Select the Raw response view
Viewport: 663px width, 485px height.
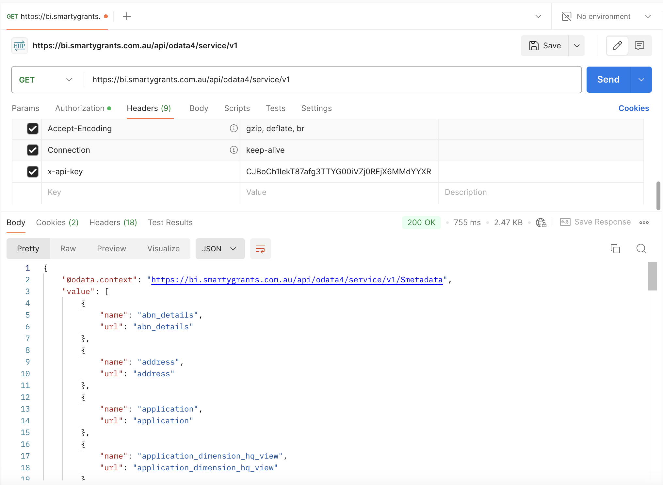coord(68,249)
